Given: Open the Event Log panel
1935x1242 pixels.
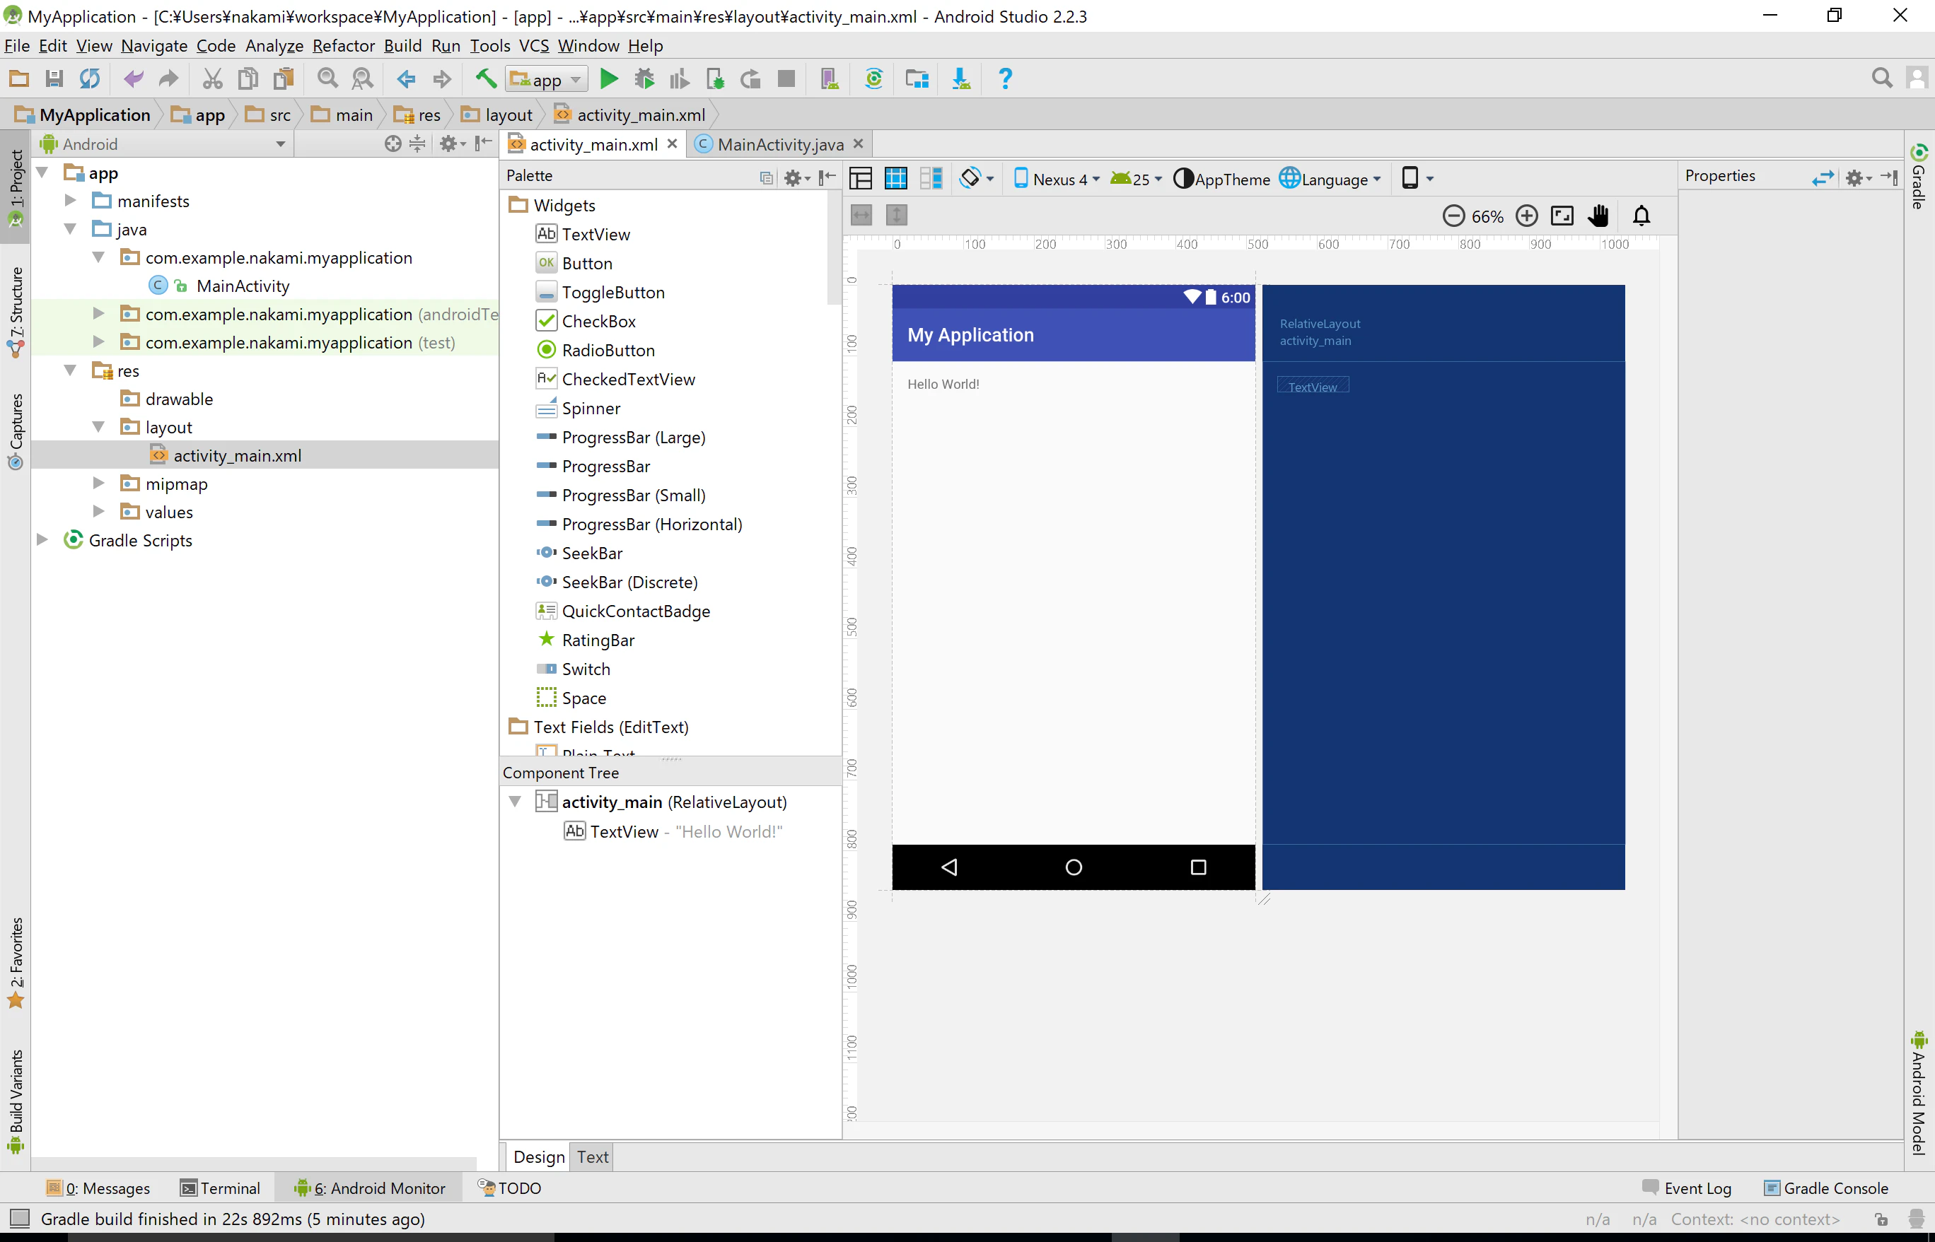Looking at the screenshot, I should click(x=1687, y=1188).
